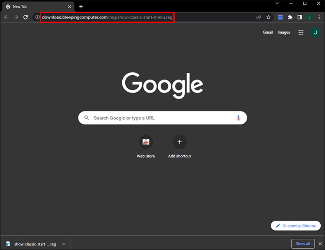
Task: Open the blue extension icon in the toolbar
Action: coord(280,17)
